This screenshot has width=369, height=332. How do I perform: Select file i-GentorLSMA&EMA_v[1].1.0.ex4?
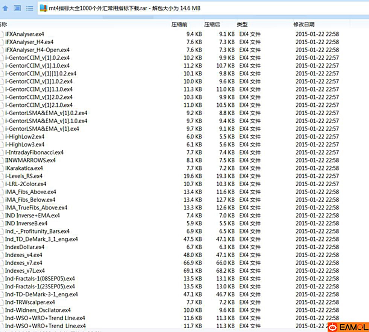pyautogui.click(x=46, y=121)
